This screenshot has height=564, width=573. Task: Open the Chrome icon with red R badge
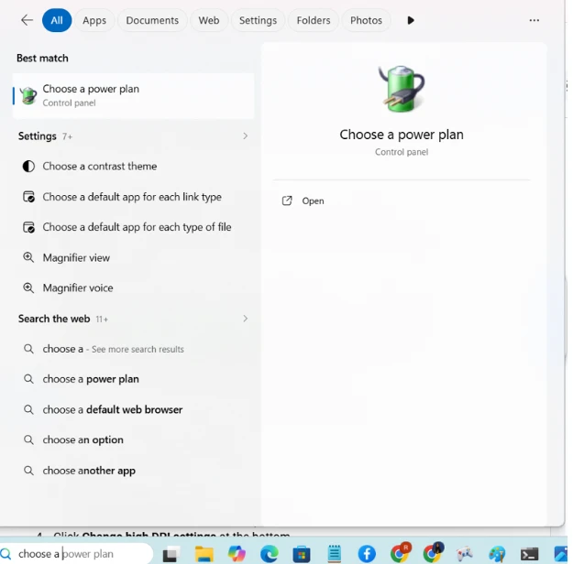point(401,553)
